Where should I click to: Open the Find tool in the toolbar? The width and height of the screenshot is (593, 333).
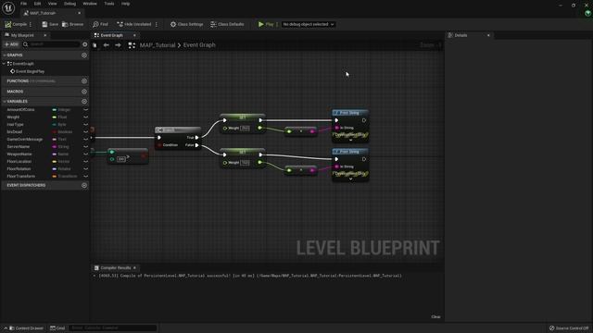pyautogui.click(x=100, y=24)
